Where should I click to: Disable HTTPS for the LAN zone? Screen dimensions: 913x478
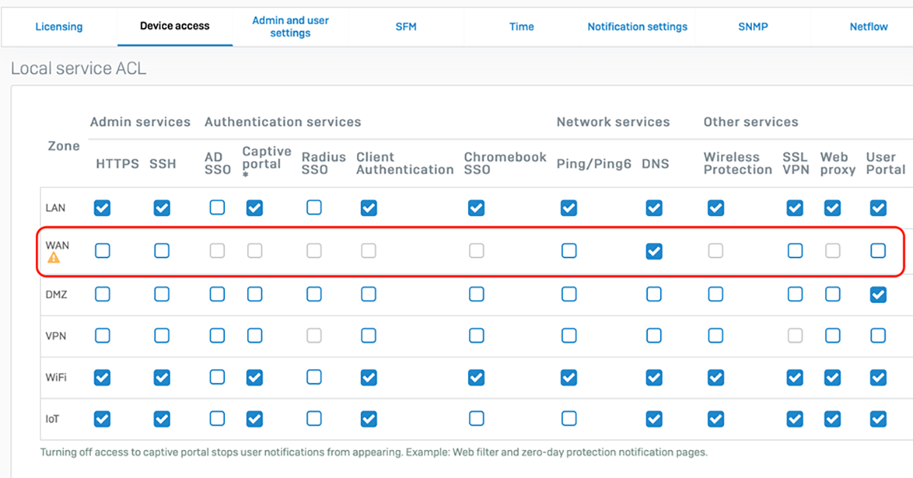click(x=102, y=208)
